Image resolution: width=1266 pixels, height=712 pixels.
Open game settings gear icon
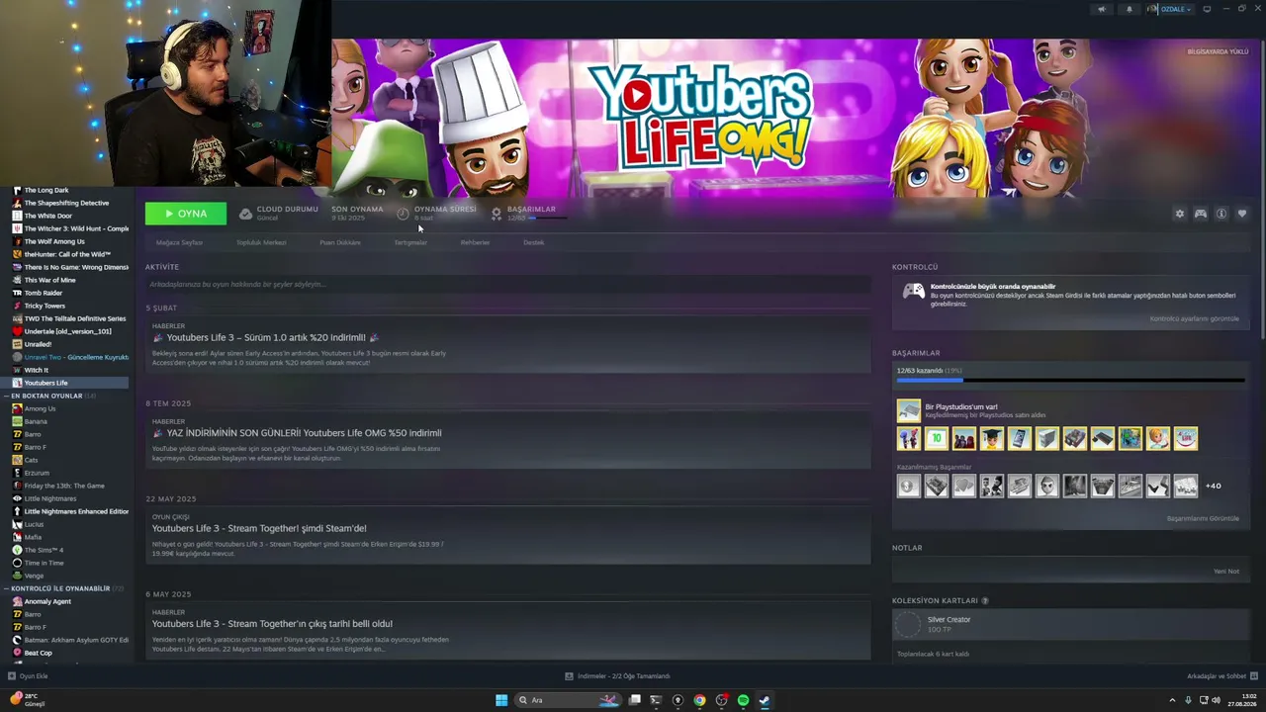(x=1179, y=214)
